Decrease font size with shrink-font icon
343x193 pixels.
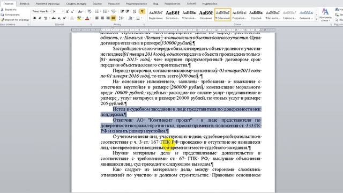[73, 11]
